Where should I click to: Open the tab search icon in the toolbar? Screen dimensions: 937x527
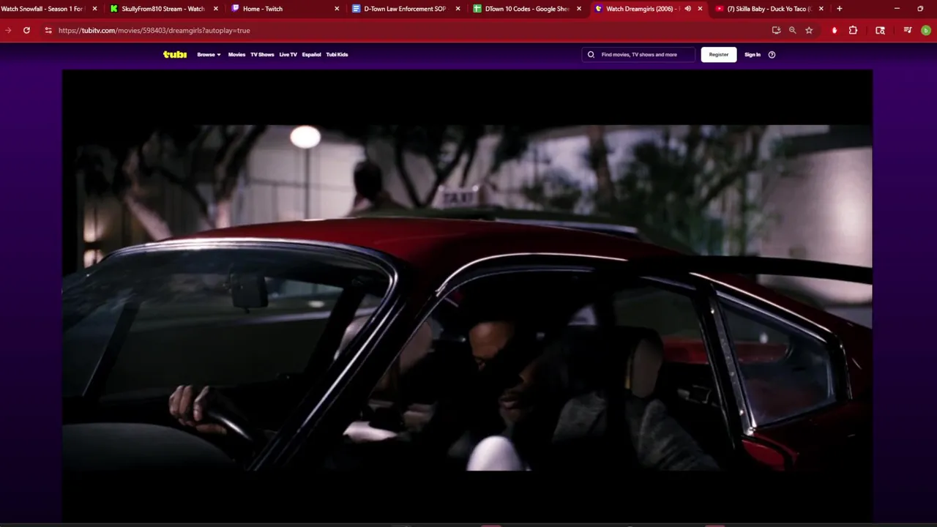pyautogui.click(x=880, y=30)
